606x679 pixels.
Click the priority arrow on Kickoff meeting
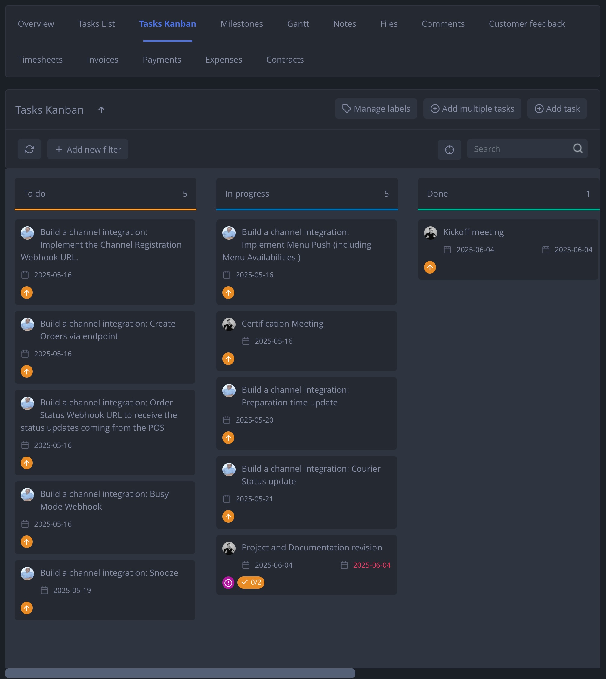[430, 267]
